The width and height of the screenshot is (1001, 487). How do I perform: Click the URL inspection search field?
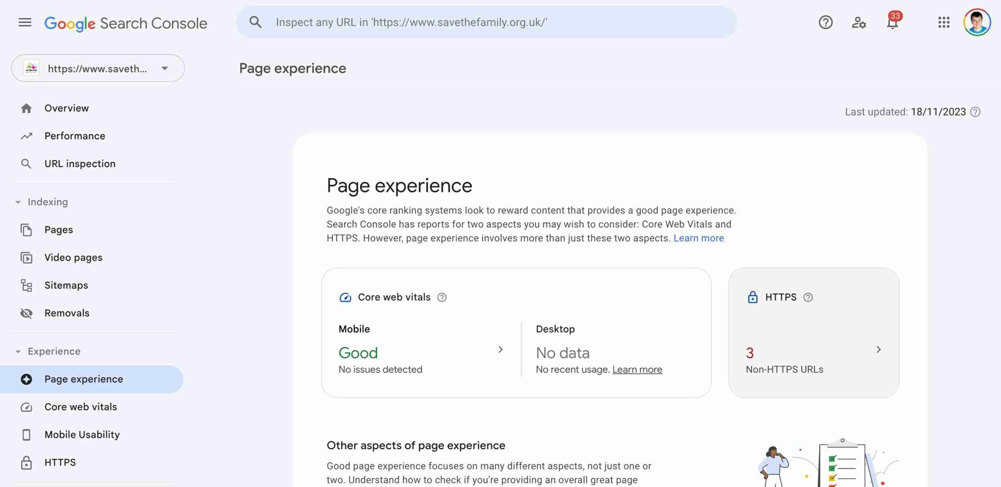pyautogui.click(x=485, y=22)
